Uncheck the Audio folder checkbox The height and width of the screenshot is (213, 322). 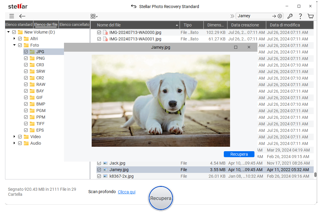tap(20, 143)
